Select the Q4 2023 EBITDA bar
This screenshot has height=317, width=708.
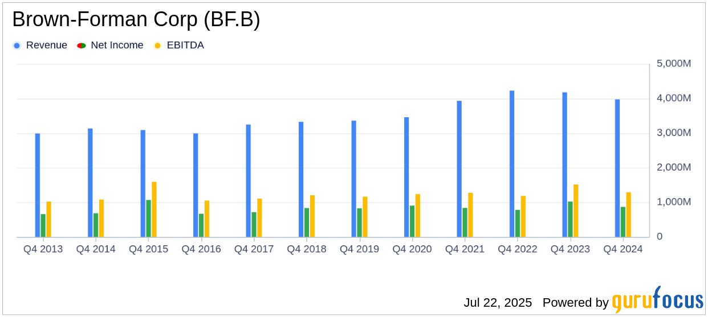coord(576,211)
